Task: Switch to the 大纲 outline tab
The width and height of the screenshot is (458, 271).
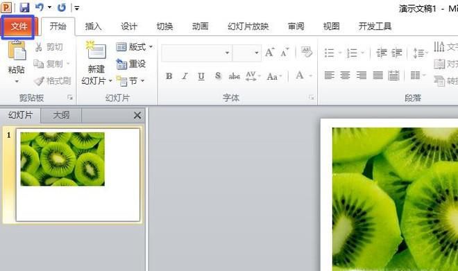Action: coord(61,115)
